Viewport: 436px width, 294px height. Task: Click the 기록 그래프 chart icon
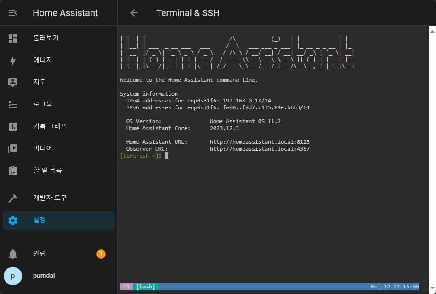(13, 126)
